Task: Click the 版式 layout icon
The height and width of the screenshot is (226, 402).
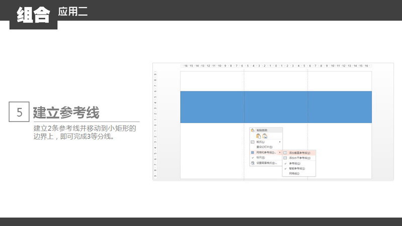Action: [253, 142]
